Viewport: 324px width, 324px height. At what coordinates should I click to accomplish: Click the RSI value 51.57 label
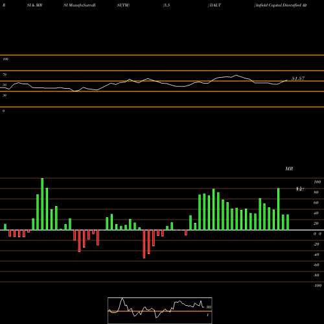(x=298, y=78)
